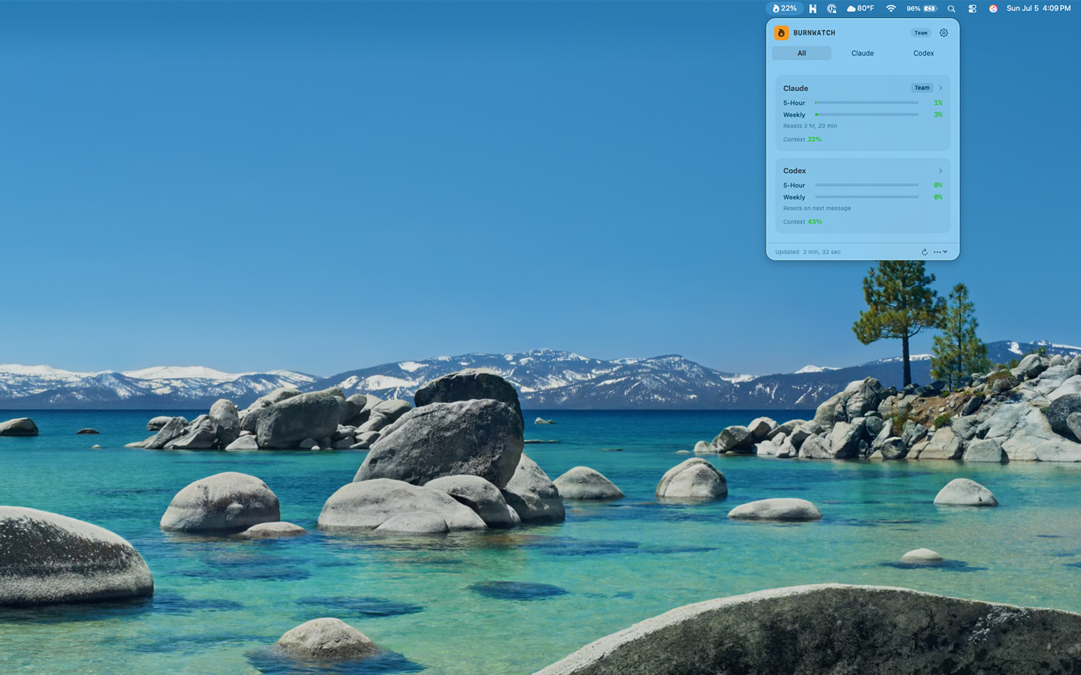Open Burnwatch settings gear icon
Image resolution: width=1081 pixels, height=675 pixels.
click(x=944, y=33)
